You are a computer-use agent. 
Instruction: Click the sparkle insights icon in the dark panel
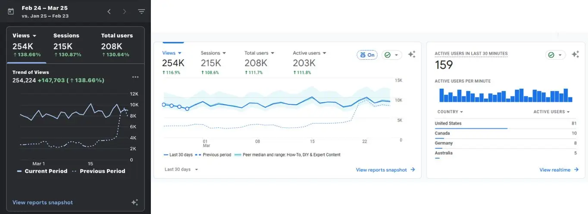click(x=134, y=202)
